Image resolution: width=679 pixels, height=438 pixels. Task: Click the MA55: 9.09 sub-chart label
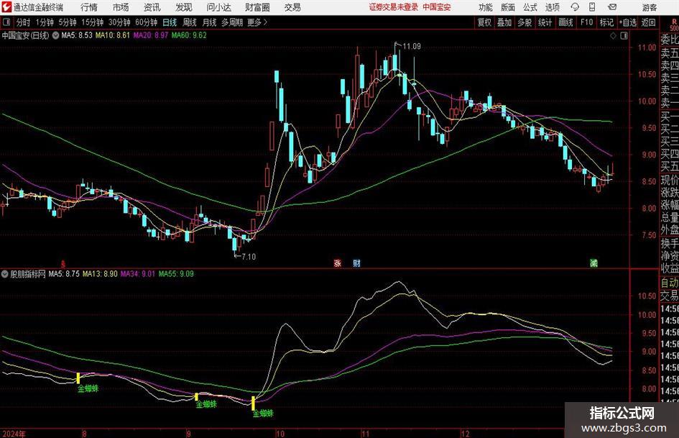click(x=176, y=274)
